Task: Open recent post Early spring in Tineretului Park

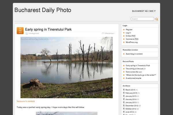Action: pos(138,66)
